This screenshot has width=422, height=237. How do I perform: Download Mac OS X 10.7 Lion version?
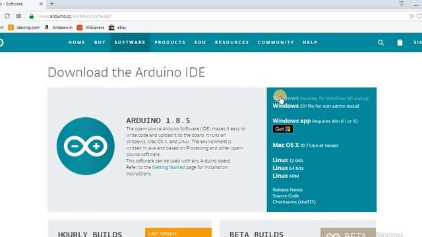pyautogui.click(x=305, y=145)
